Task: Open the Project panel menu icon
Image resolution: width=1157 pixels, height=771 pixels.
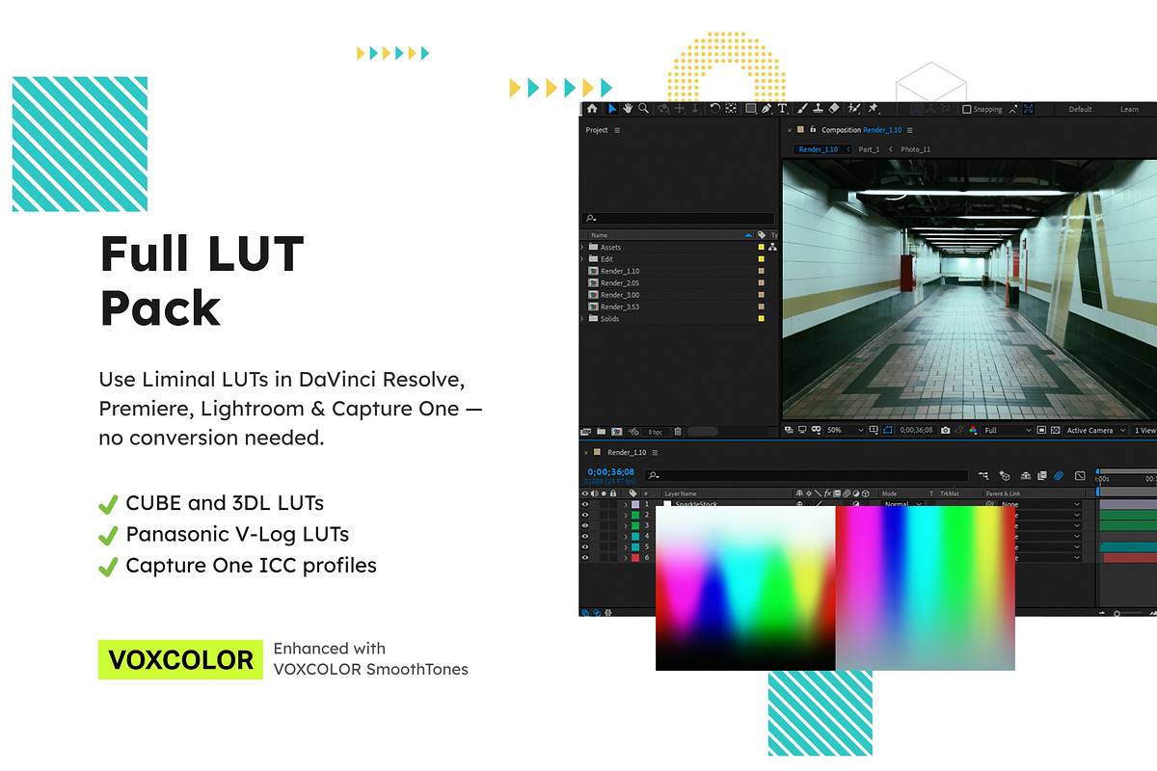Action: tap(617, 130)
